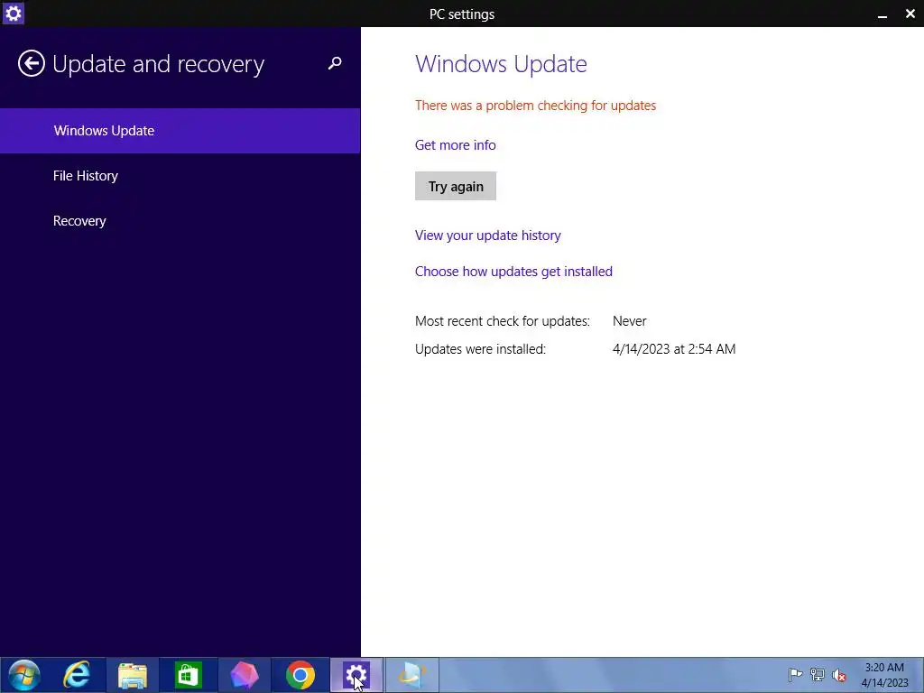Open File Explorer from the taskbar
This screenshot has height=693, width=924.
click(x=132, y=675)
